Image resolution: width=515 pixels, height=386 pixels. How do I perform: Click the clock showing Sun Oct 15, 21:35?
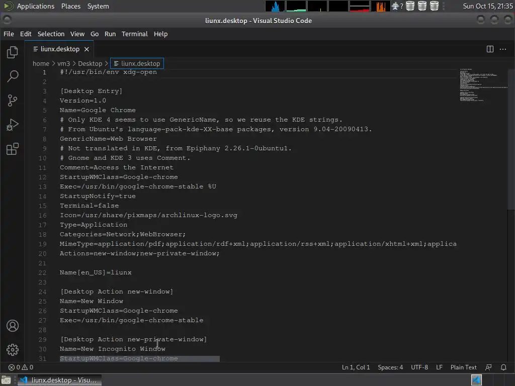pyautogui.click(x=488, y=6)
